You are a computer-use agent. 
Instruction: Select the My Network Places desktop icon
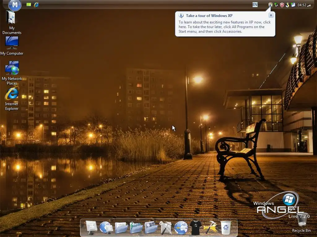point(12,73)
